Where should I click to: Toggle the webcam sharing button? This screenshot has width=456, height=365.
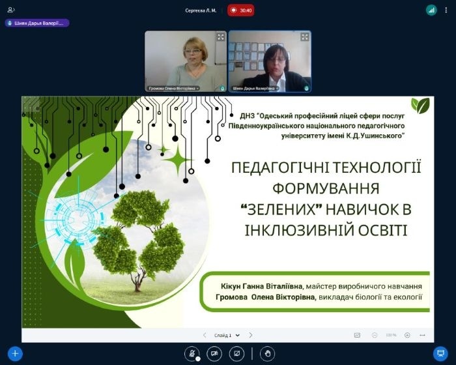pyautogui.click(x=214, y=353)
